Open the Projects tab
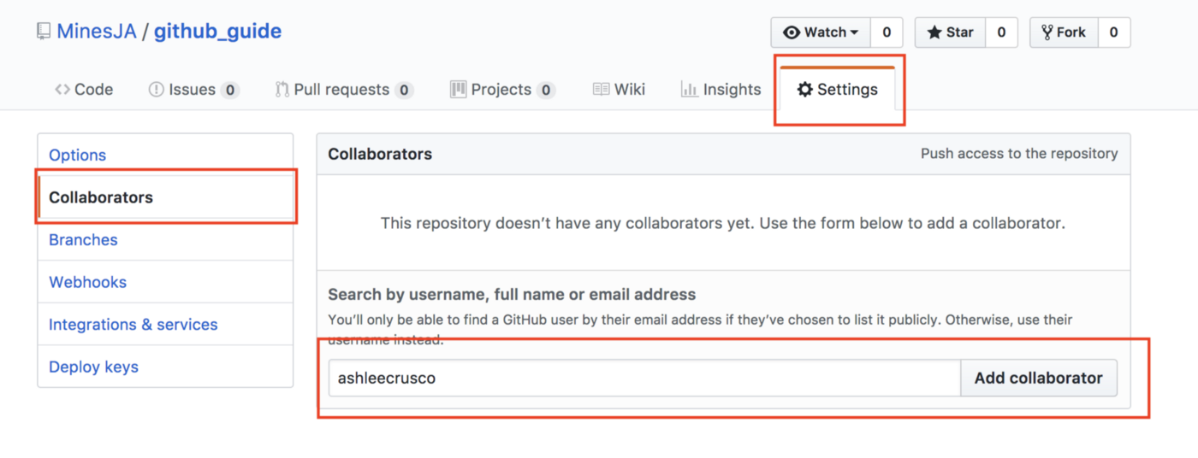Viewport: 1198px width, 458px height. click(x=502, y=89)
